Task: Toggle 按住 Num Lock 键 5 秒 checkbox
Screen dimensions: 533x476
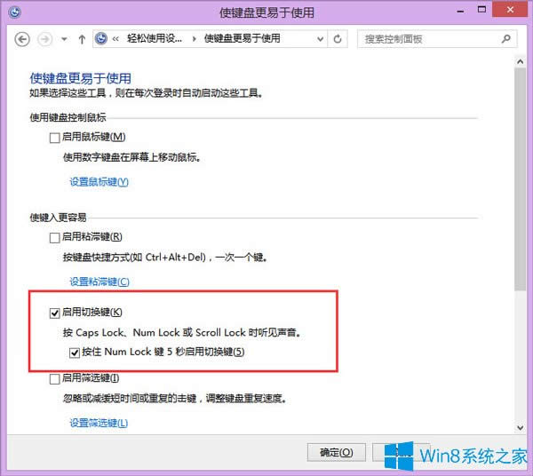Action: 75,353
